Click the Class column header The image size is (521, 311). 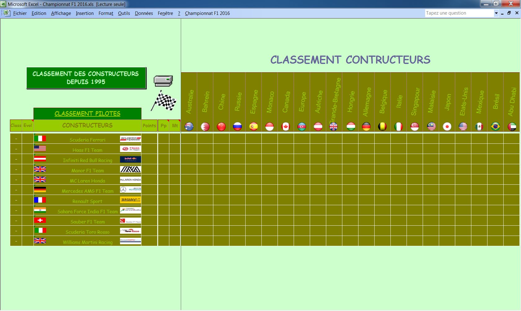click(x=16, y=125)
